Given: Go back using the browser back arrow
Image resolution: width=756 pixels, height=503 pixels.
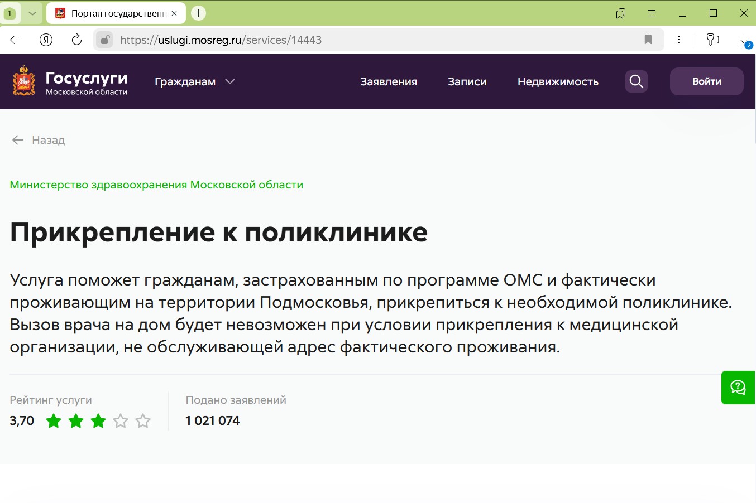Looking at the screenshot, I should point(14,40).
